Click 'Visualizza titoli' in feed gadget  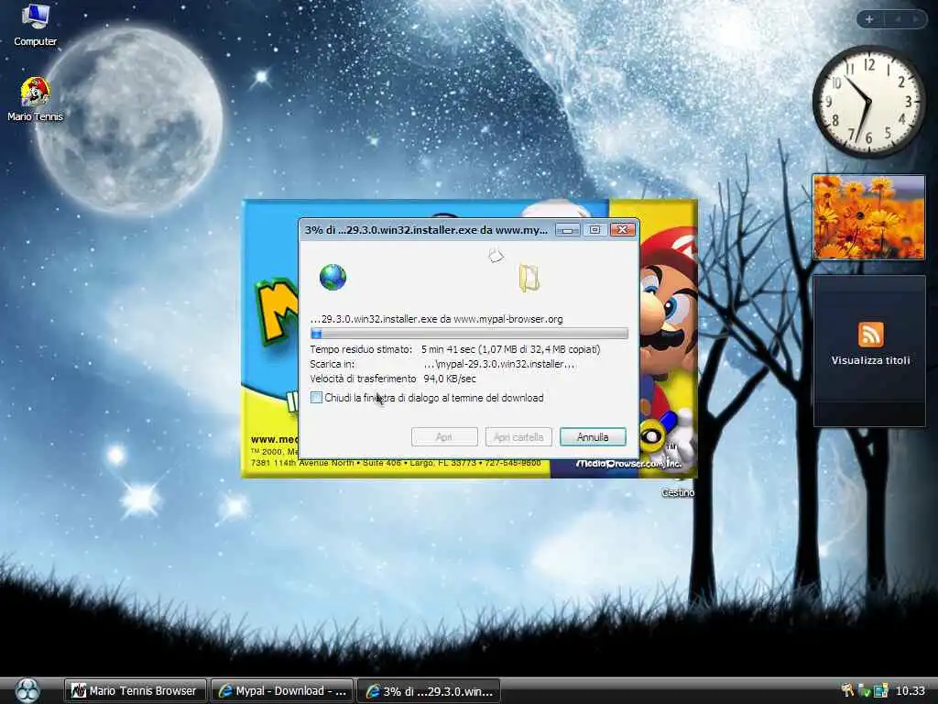(x=870, y=360)
